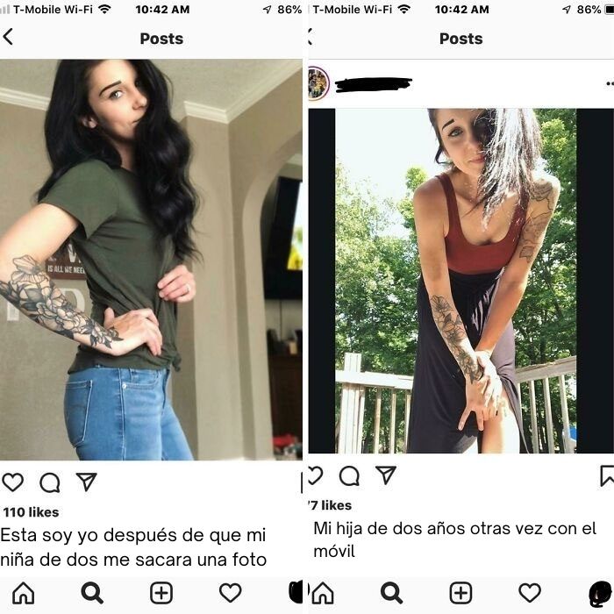
Task: Open the right post photo with red top
Action: coord(456,281)
